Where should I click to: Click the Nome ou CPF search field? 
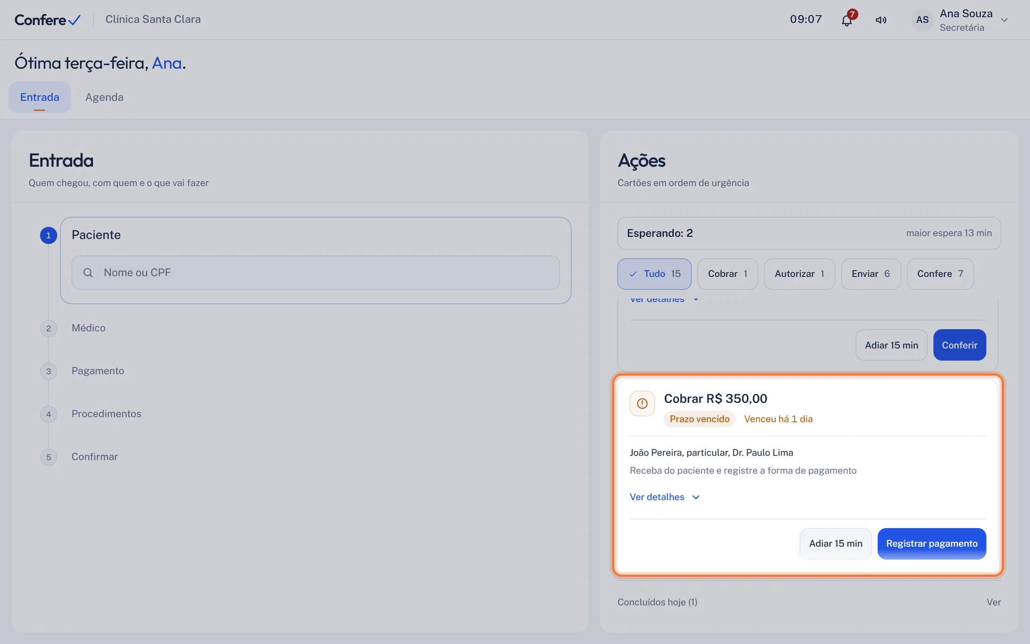point(315,273)
